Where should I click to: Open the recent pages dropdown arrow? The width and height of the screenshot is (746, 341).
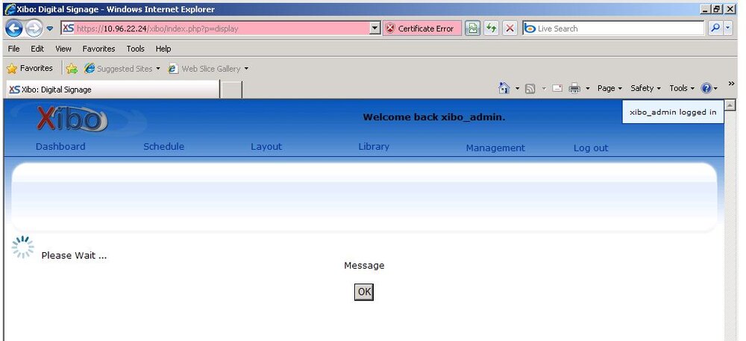49,28
